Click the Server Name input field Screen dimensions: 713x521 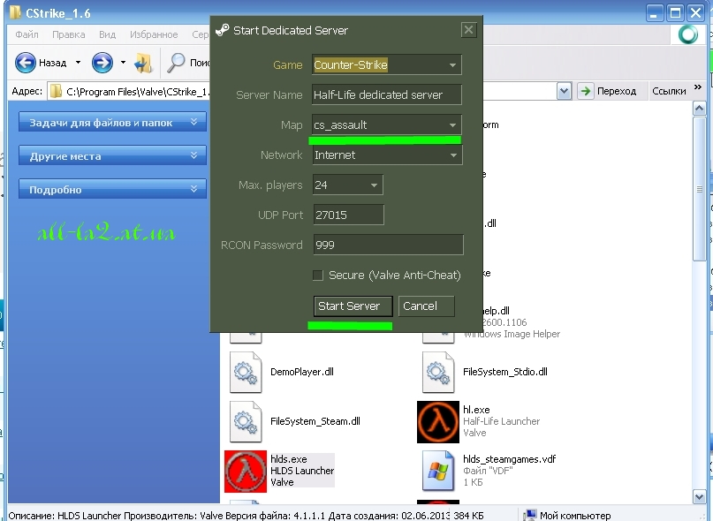(x=387, y=95)
